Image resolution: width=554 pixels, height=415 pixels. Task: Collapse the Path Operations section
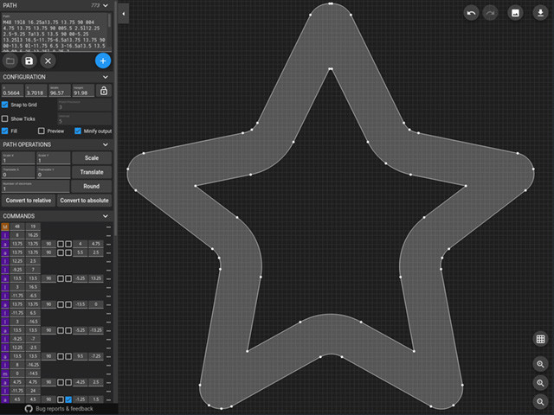pos(106,144)
